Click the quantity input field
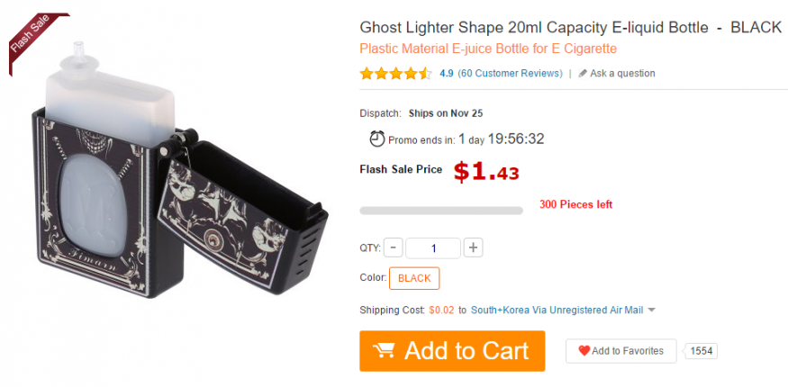788x387 pixels. click(432, 247)
